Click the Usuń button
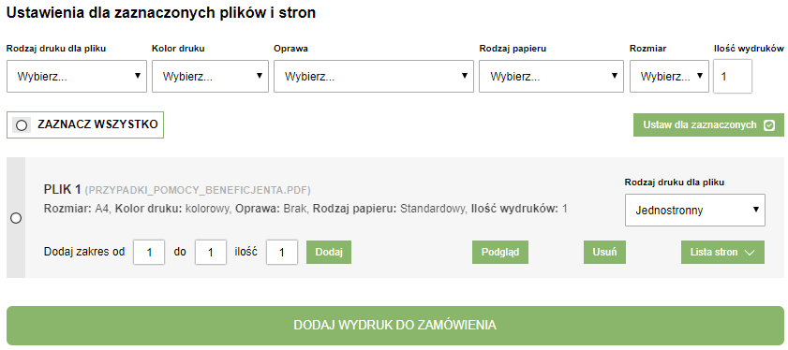The width and height of the screenshot is (788, 350). point(604,252)
